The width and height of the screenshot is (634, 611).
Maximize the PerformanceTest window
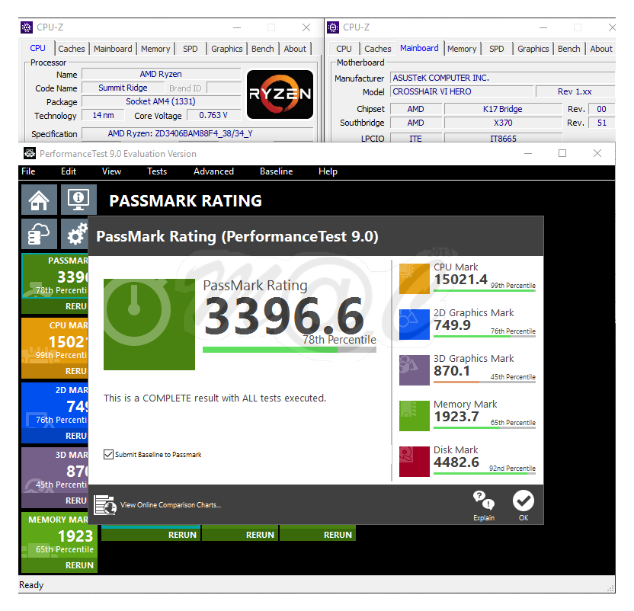click(562, 153)
